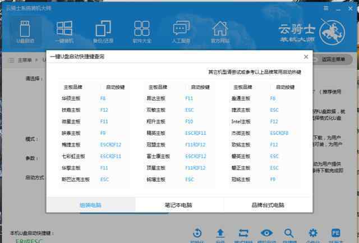
Task: Click the 精英主板 row label
Action: point(156,133)
